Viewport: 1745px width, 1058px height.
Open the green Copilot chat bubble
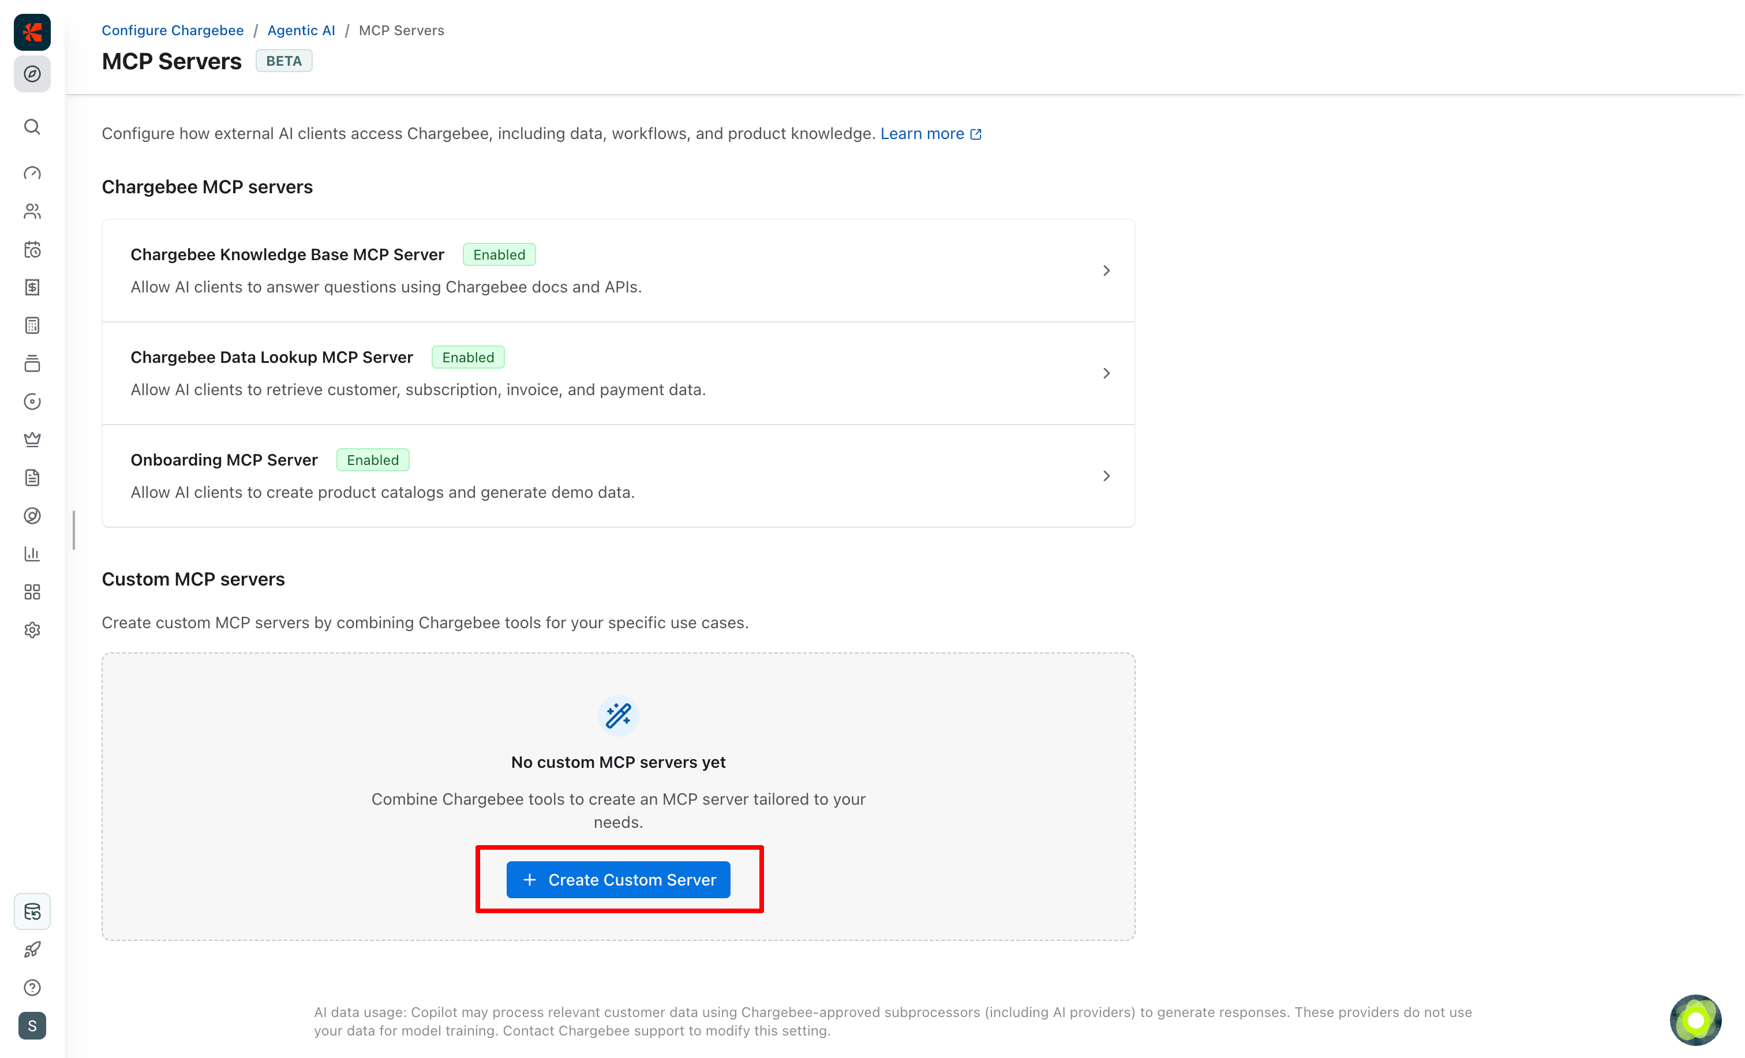pos(1695,1021)
